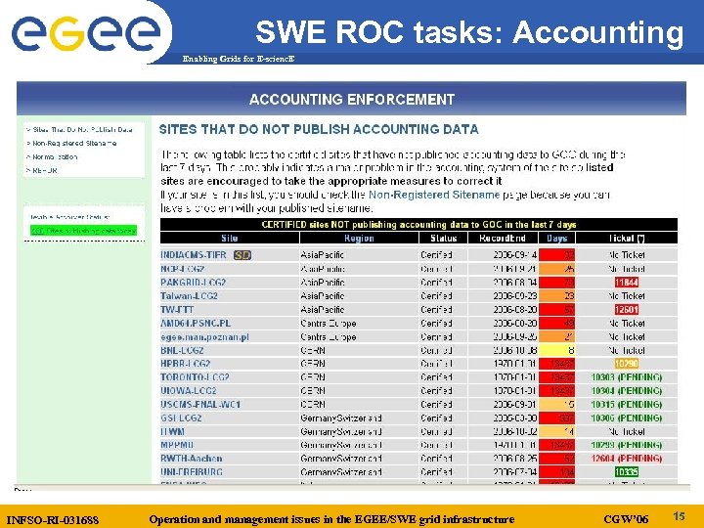704x528 pixels.
Task: Open the fourth sidebar link under Normalisation
Action: click(42, 170)
